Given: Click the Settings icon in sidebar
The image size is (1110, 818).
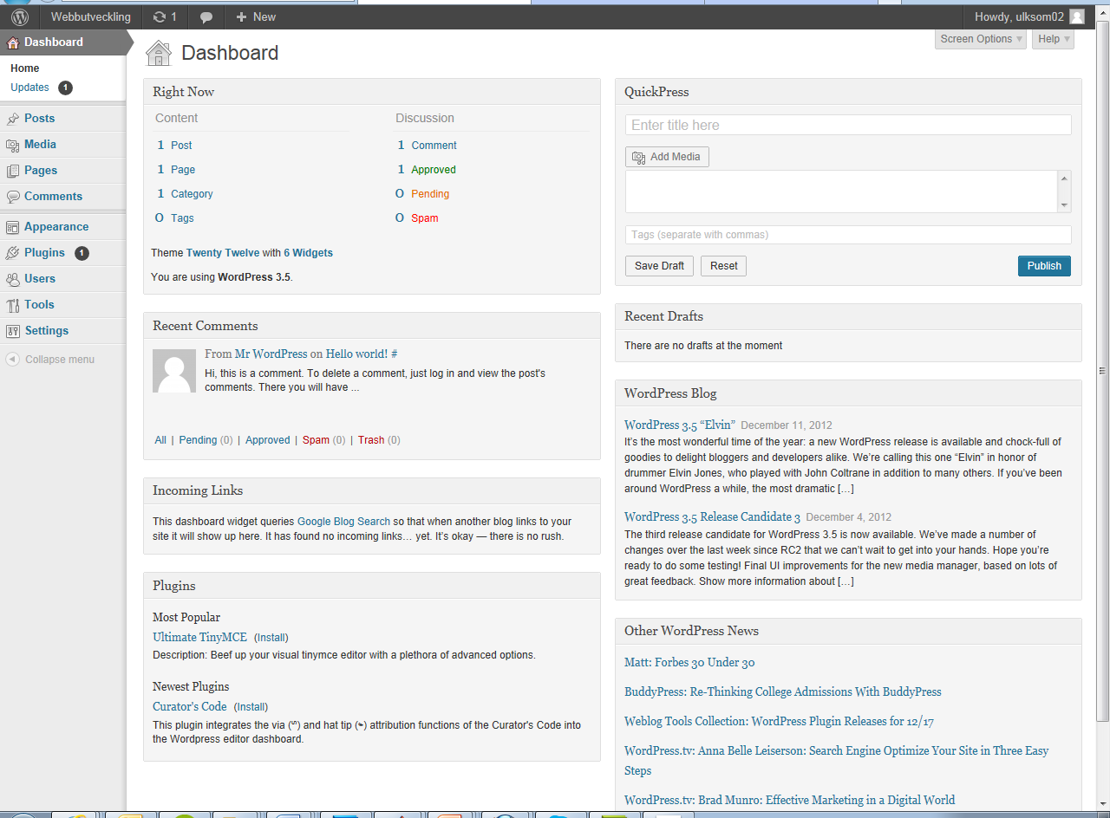Looking at the screenshot, I should point(13,331).
